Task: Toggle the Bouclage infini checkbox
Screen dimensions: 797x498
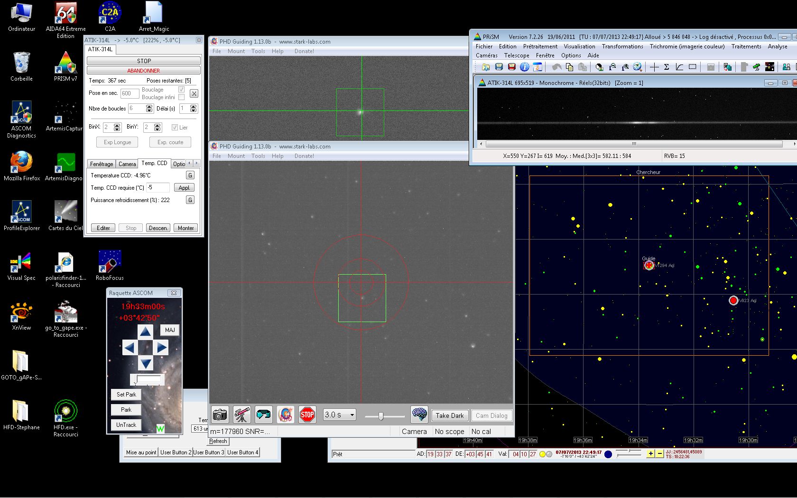Action: pyautogui.click(x=181, y=97)
